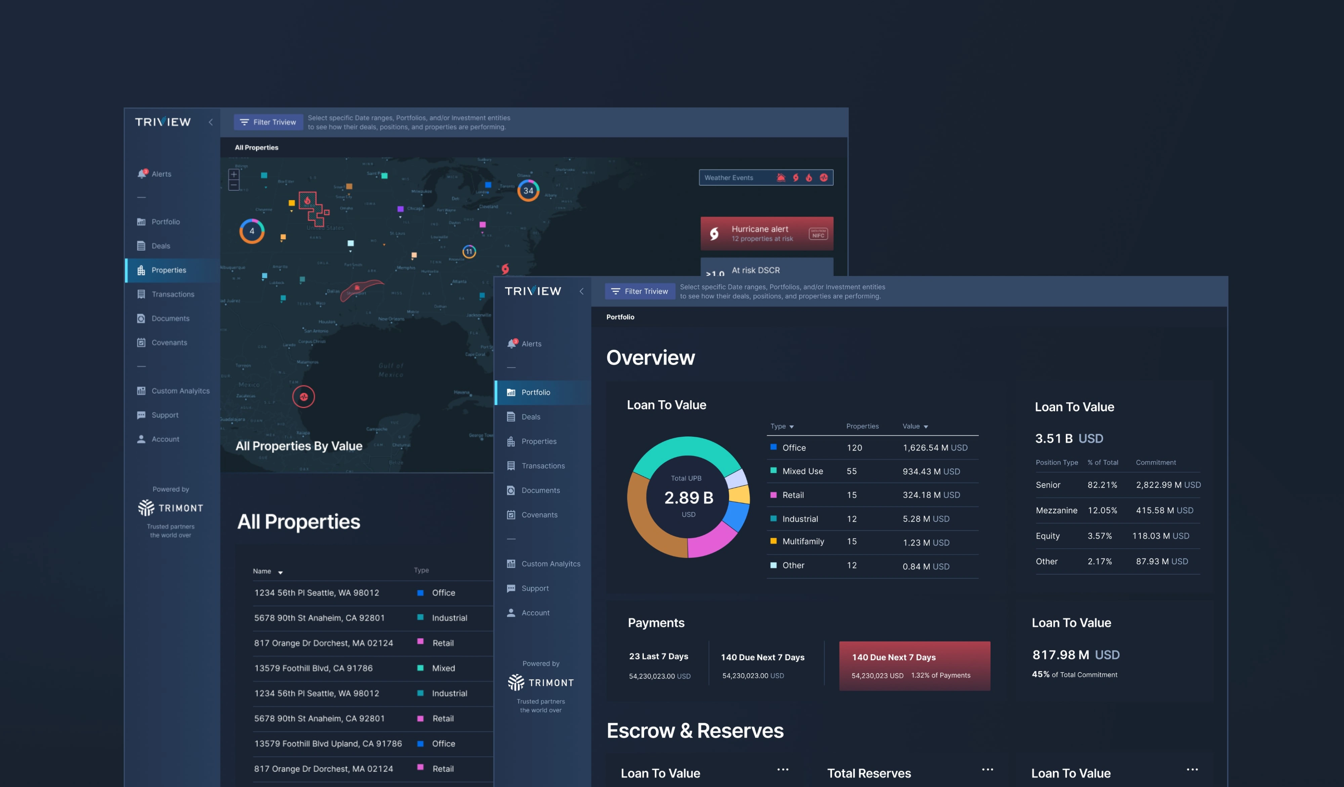Select Transactions in the back window sidebar
This screenshot has height=787, width=1344.
coord(172,294)
